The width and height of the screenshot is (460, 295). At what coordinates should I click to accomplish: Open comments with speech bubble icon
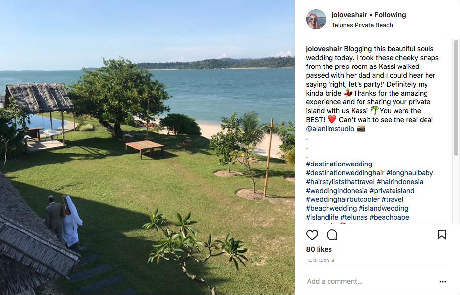(x=332, y=235)
